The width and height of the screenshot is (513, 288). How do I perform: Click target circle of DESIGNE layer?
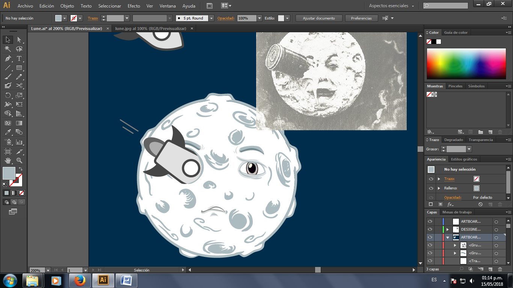point(496,229)
